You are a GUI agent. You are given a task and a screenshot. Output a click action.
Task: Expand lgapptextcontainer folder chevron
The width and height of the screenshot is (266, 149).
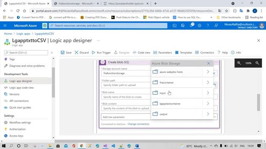pyautogui.click(x=208, y=103)
